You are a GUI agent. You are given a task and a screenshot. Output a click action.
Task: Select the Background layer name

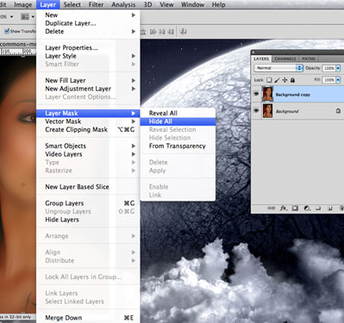tap(287, 111)
